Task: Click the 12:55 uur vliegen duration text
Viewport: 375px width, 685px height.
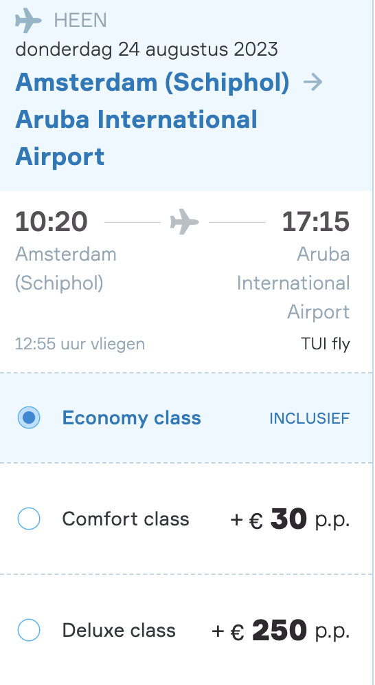Action: [80, 344]
